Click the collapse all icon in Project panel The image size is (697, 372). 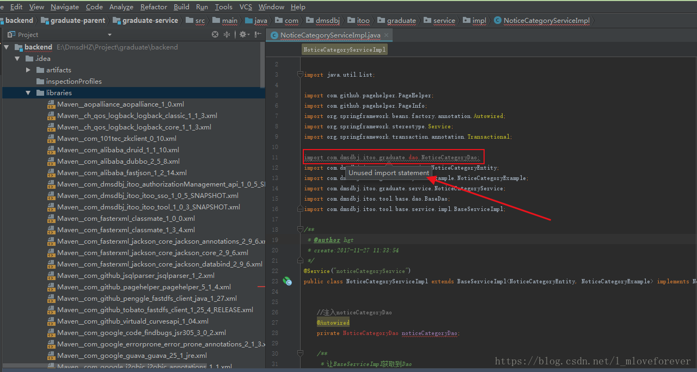(x=228, y=34)
